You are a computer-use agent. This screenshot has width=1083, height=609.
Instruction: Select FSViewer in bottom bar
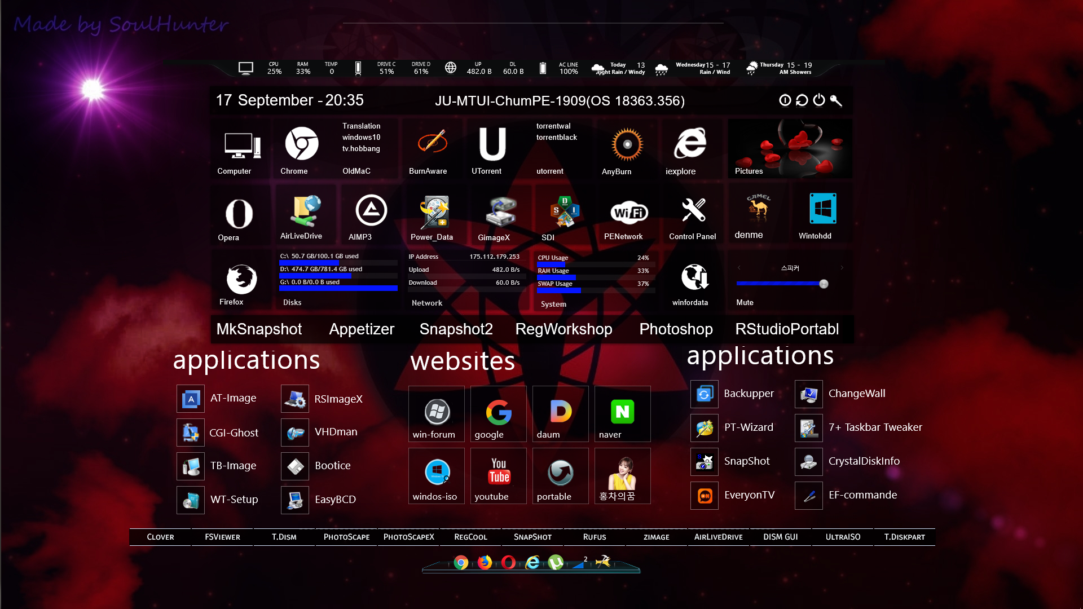222,537
